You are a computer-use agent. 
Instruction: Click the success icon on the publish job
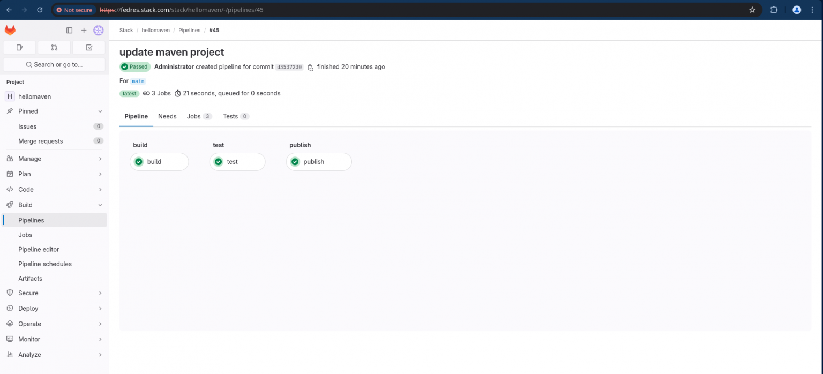point(295,161)
